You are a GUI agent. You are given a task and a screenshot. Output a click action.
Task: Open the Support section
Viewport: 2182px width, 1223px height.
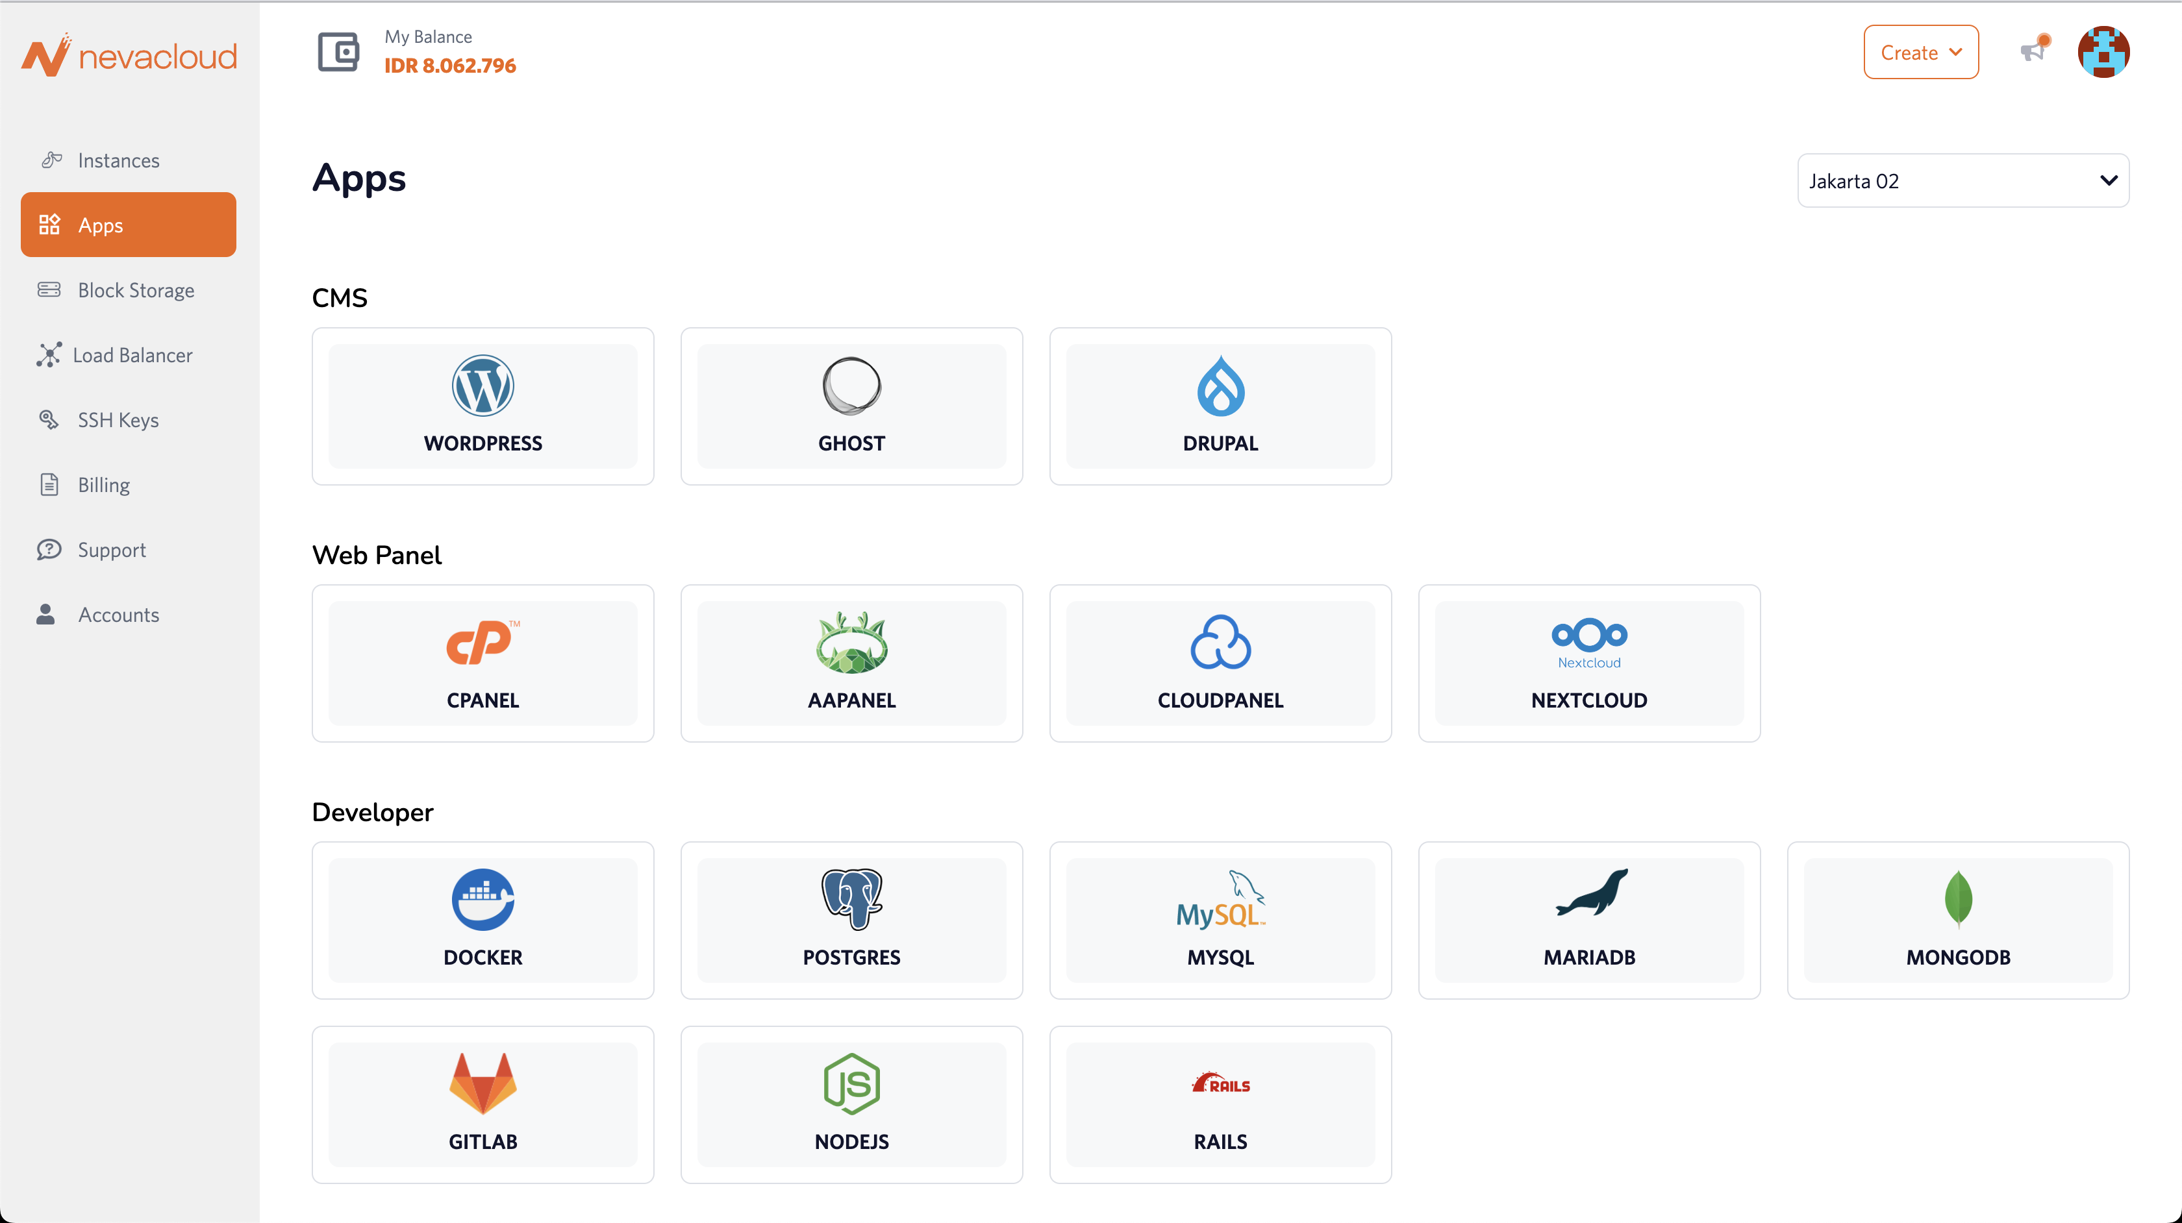pos(129,550)
